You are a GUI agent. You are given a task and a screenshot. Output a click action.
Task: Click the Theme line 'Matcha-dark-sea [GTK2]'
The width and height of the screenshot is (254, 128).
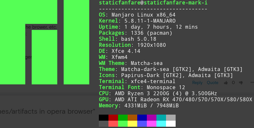[x=171, y=69]
